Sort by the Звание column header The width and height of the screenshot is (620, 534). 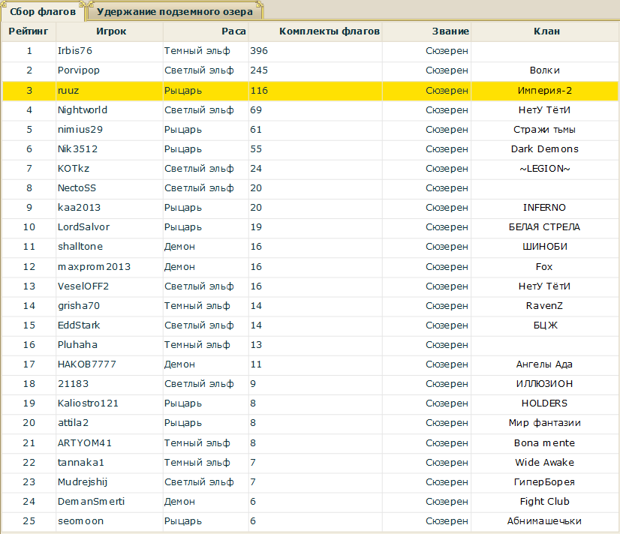[x=450, y=31]
